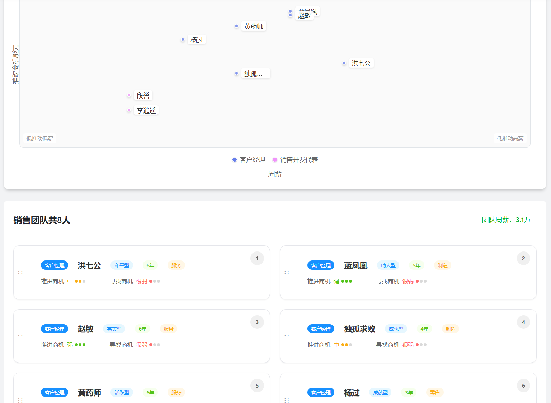551x403 pixels.
Task: Click the 杨过 data point in chart
Action: pyautogui.click(x=183, y=39)
